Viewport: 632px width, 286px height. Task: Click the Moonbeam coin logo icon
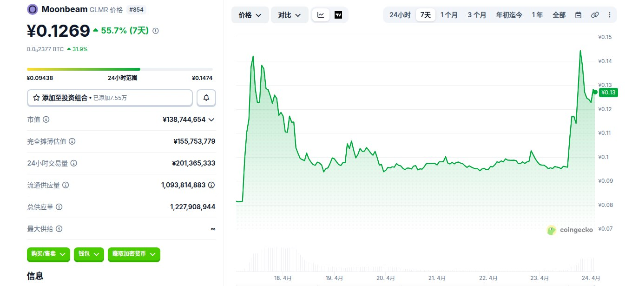point(33,9)
